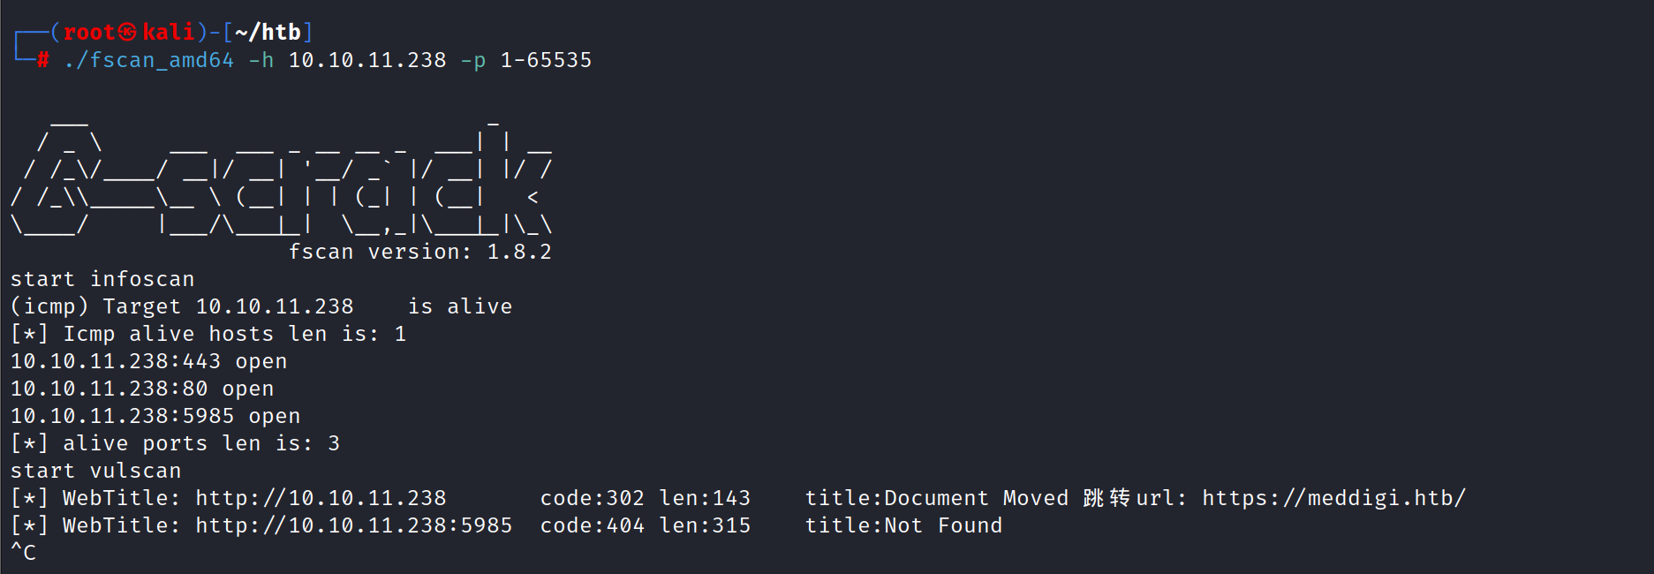Screen dimensions: 1654x574
Task: Click the 'start vulscan' output line
Action: click(x=95, y=471)
